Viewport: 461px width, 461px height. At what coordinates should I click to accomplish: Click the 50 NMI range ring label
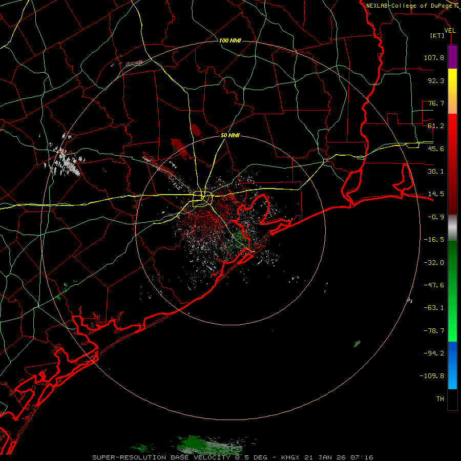(x=230, y=136)
